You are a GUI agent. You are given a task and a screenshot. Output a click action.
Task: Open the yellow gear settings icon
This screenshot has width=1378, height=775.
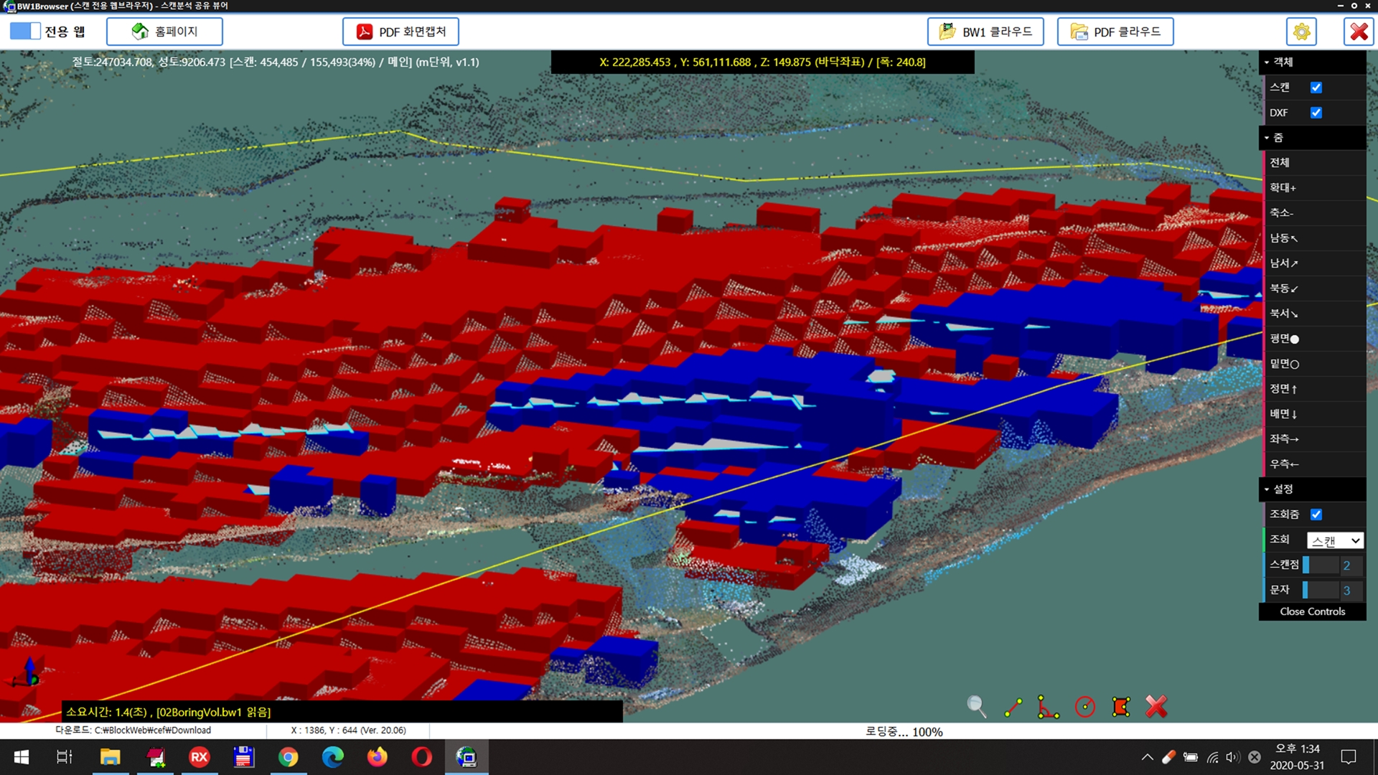[x=1301, y=32]
